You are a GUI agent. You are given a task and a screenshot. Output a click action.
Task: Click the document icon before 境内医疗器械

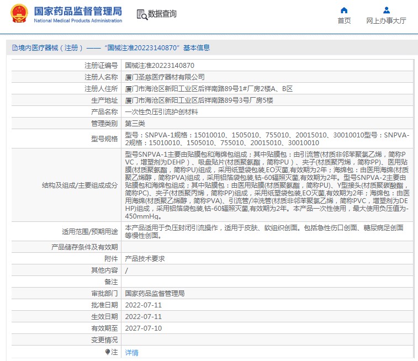(15, 48)
